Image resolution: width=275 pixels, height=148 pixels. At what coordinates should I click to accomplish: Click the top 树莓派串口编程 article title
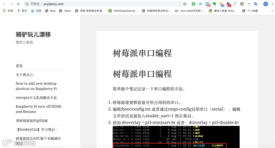[x=142, y=53]
